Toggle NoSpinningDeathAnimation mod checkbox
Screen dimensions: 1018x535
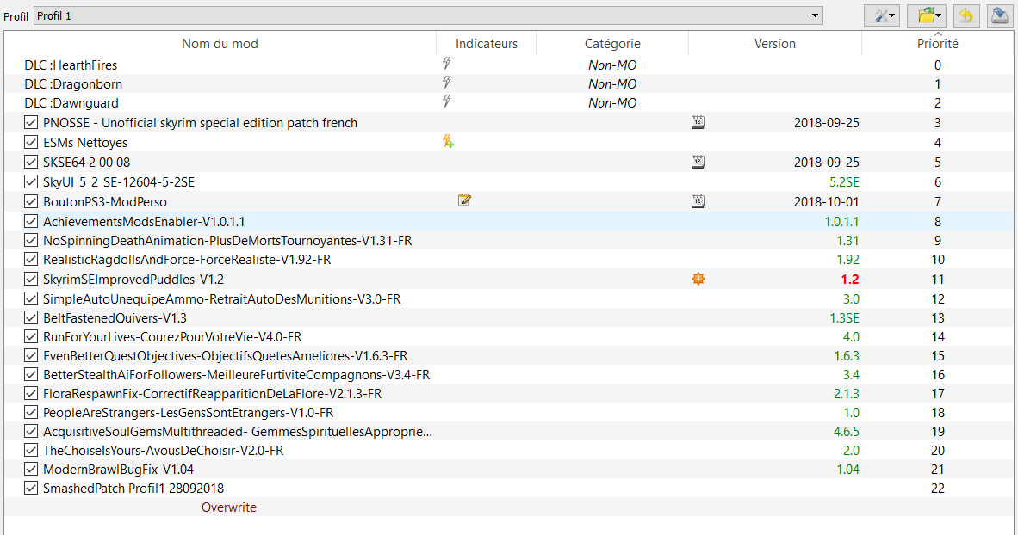[x=30, y=240]
